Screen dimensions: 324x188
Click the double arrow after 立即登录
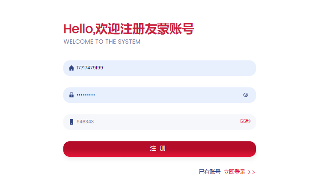[252, 172]
